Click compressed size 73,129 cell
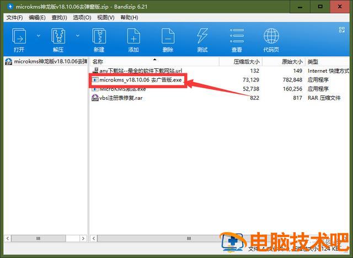Image resolution: width=353 pixels, height=258 pixels. [x=251, y=80]
